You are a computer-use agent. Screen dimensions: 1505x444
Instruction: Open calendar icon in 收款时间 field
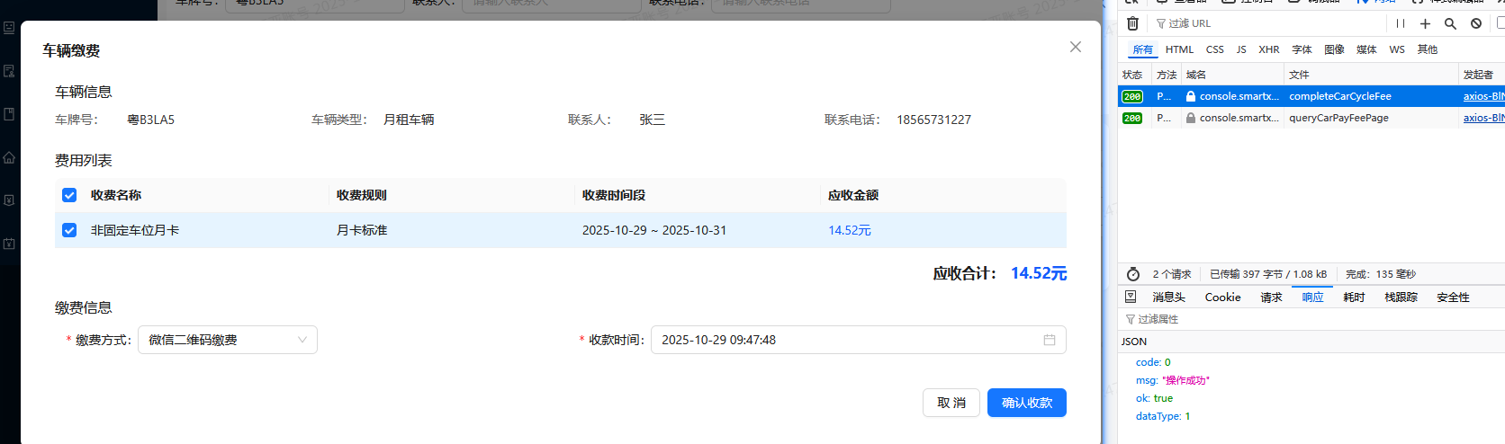click(1049, 340)
